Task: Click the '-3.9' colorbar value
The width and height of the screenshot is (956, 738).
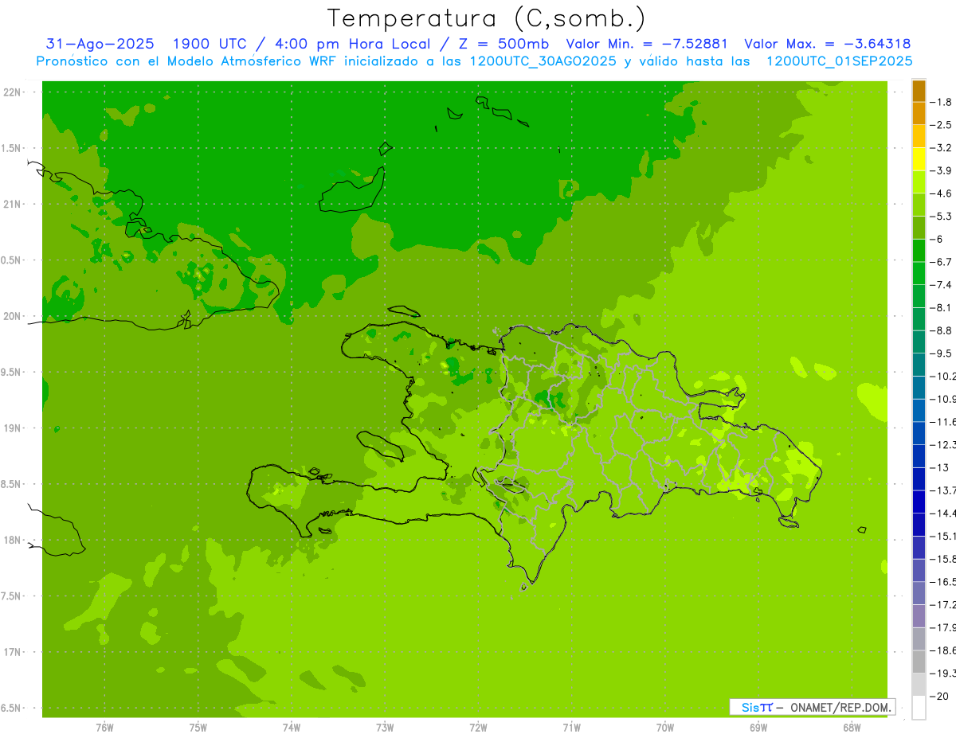Action: point(941,170)
